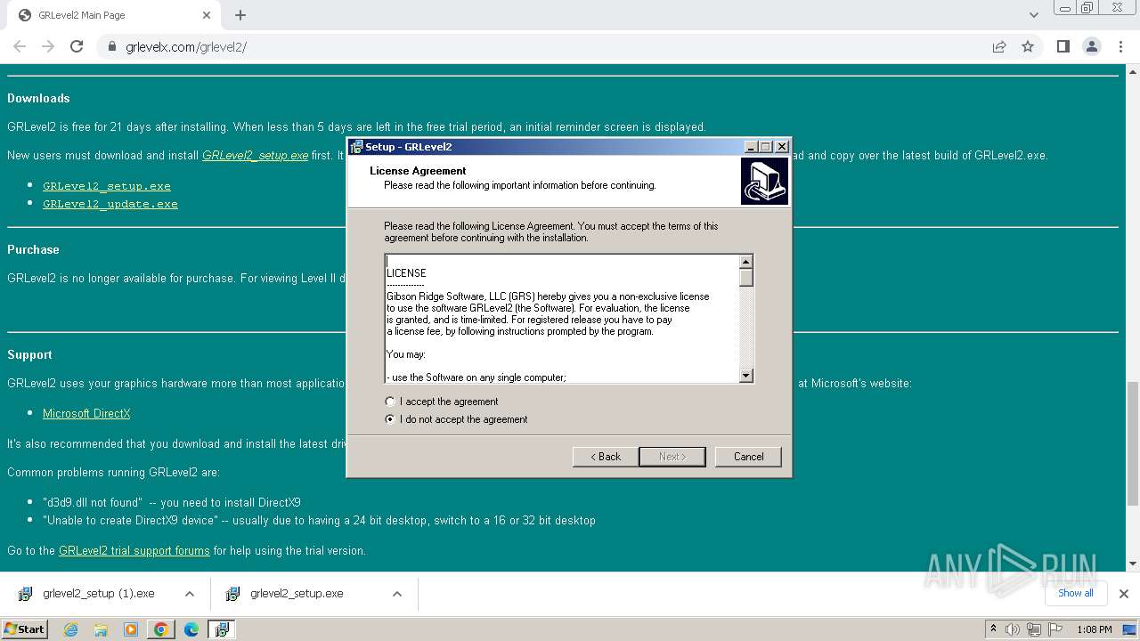Screen dimensions: 1140x641
Task: Click the Setup title bar icon
Action: click(x=356, y=147)
